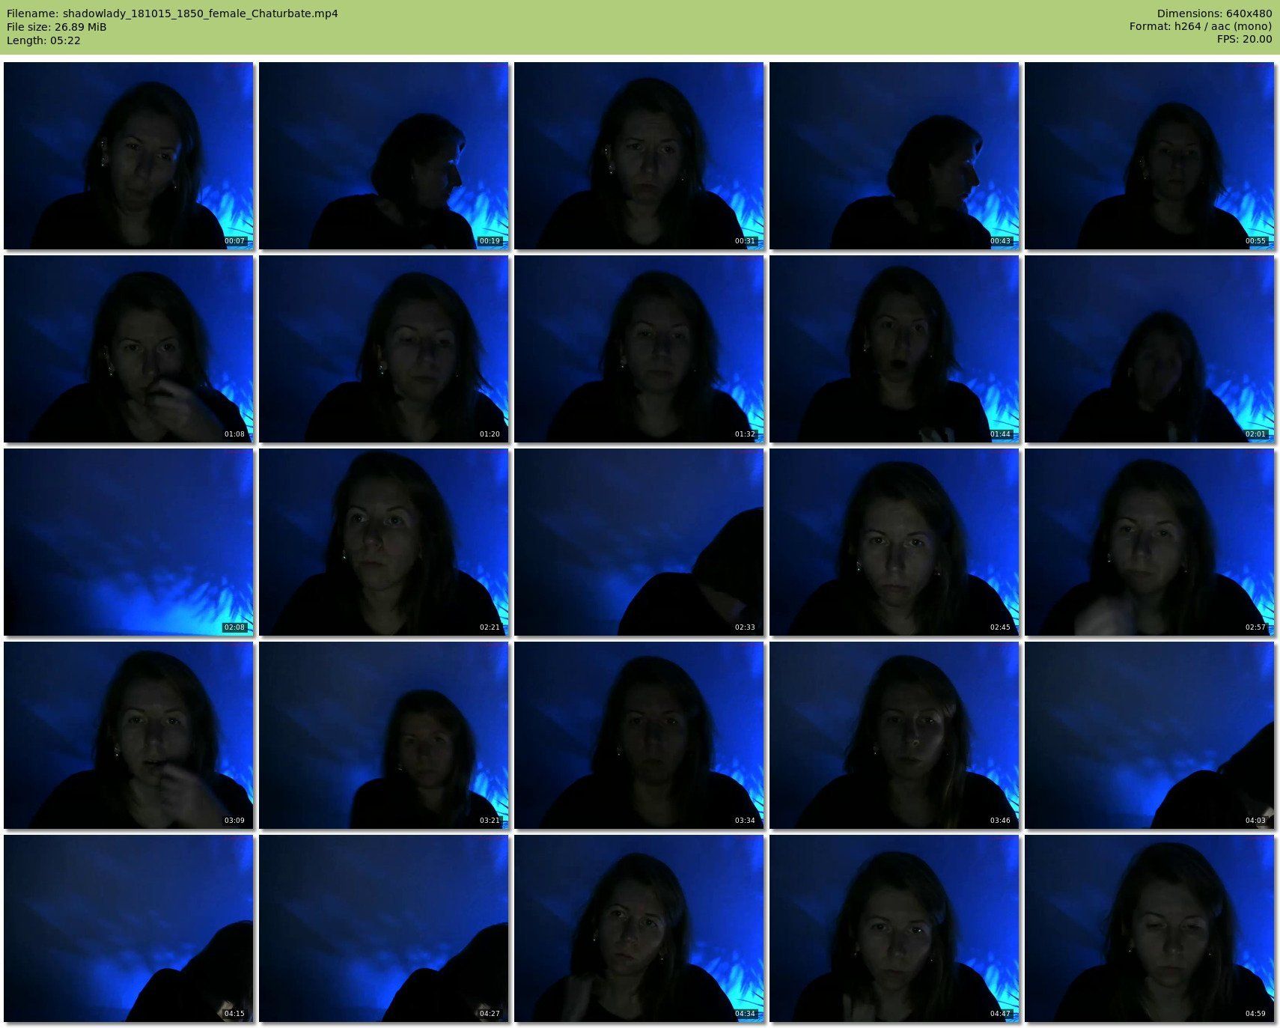The image size is (1280, 1028).
Task: Open the frame timestamped 02:01
Action: (1149, 349)
